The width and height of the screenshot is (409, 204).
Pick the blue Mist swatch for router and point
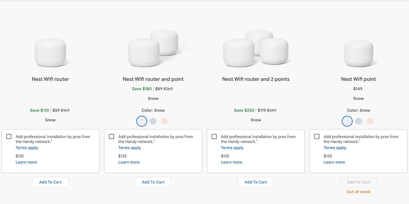pos(153,121)
